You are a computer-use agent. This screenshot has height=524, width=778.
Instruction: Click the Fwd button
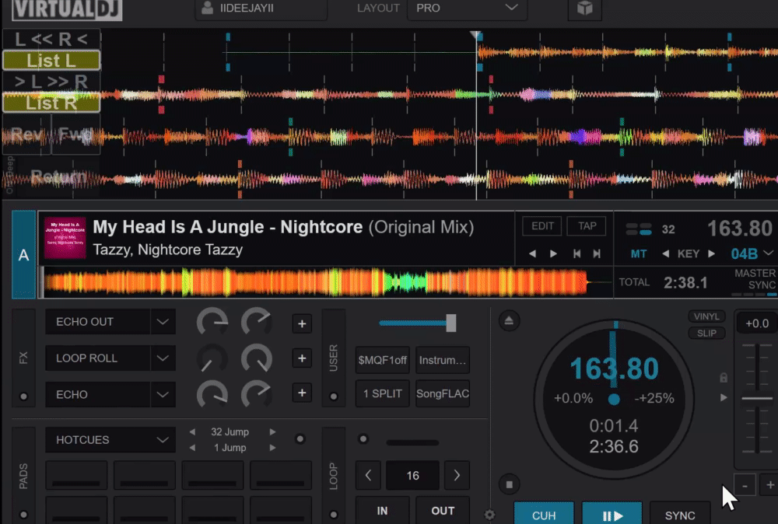click(x=76, y=134)
